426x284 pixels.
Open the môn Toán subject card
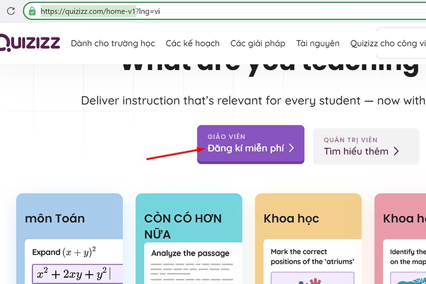tap(69, 239)
